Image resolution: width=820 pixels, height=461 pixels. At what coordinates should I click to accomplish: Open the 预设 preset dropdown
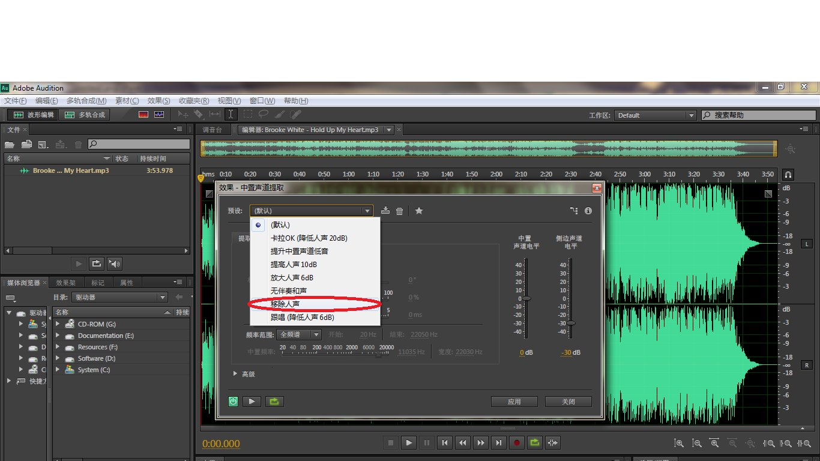click(x=311, y=211)
